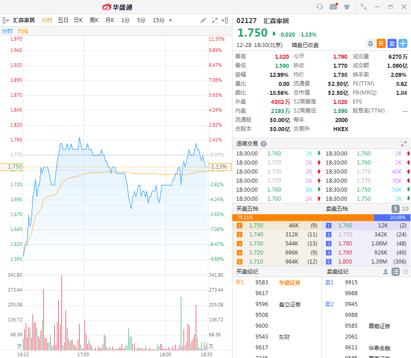Screen dimensions: 411x358
Task: Click the price alert bell icon
Action: click(370, 43)
